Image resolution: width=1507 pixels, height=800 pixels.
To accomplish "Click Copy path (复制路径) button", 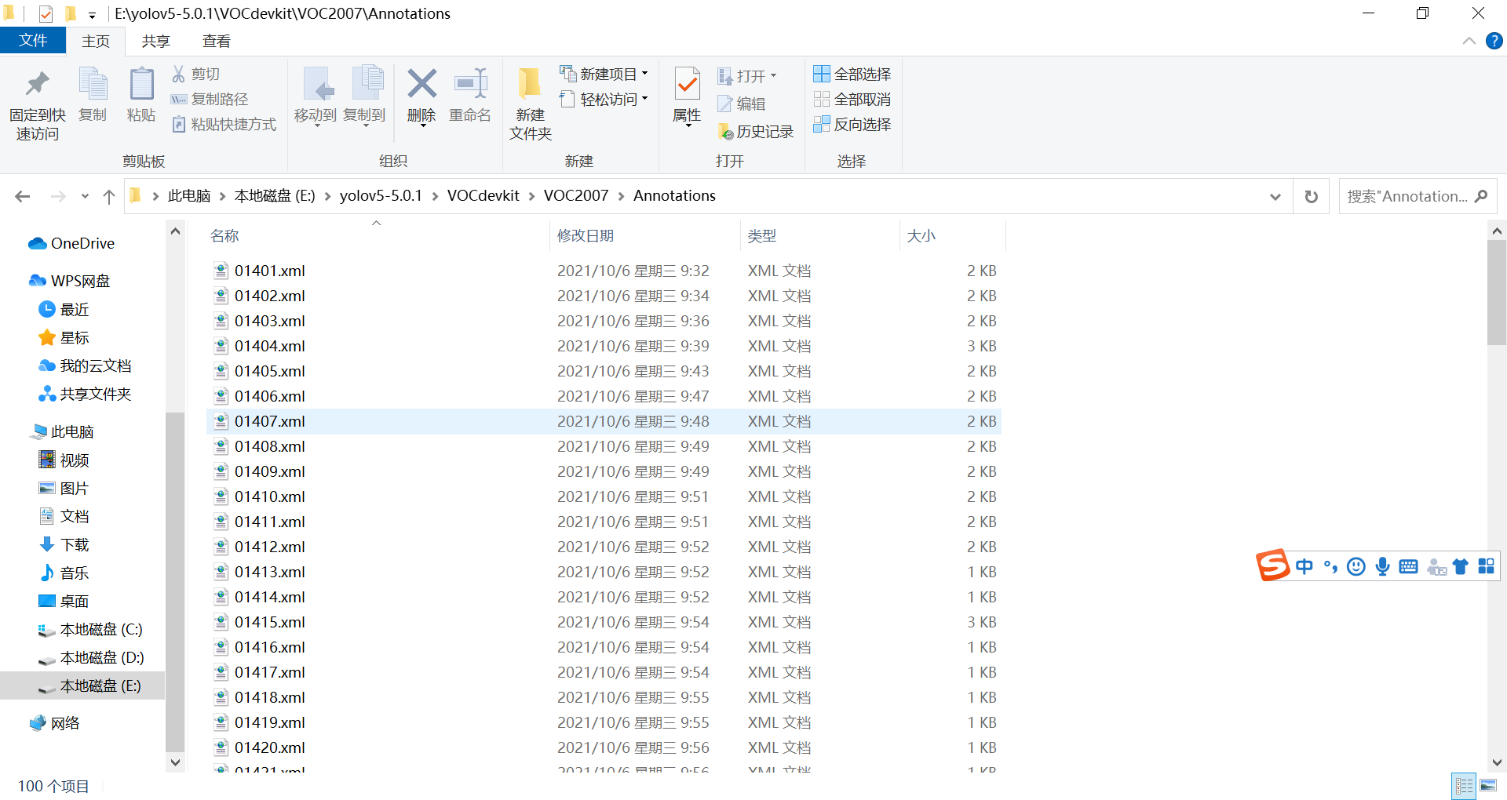I will (210, 99).
